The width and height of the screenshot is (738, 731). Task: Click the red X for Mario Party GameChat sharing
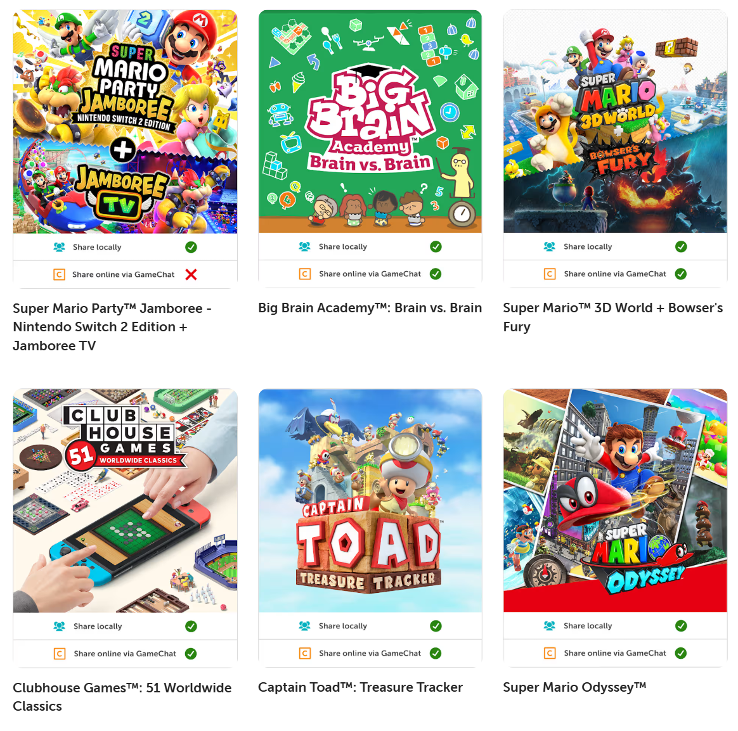(191, 274)
